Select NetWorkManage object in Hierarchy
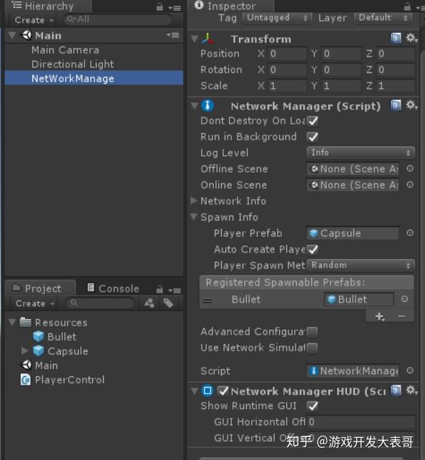This screenshot has width=425, height=460. (x=94, y=78)
